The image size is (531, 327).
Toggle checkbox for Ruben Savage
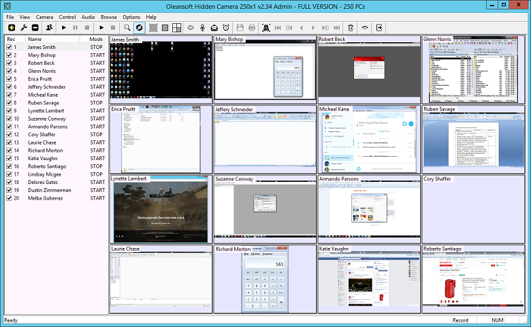(x=8, y=103)
